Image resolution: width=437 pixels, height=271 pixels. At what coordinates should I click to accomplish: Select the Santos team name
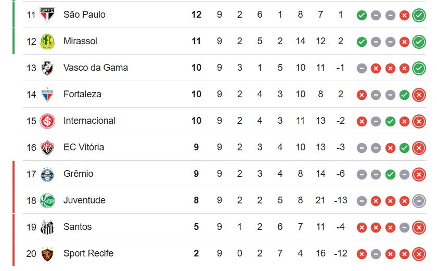[x=78, y=227]
